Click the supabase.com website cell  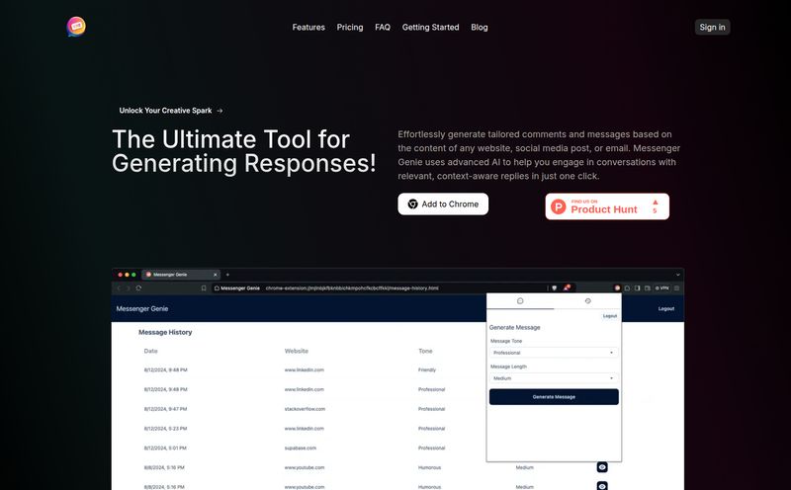(301, 449)
